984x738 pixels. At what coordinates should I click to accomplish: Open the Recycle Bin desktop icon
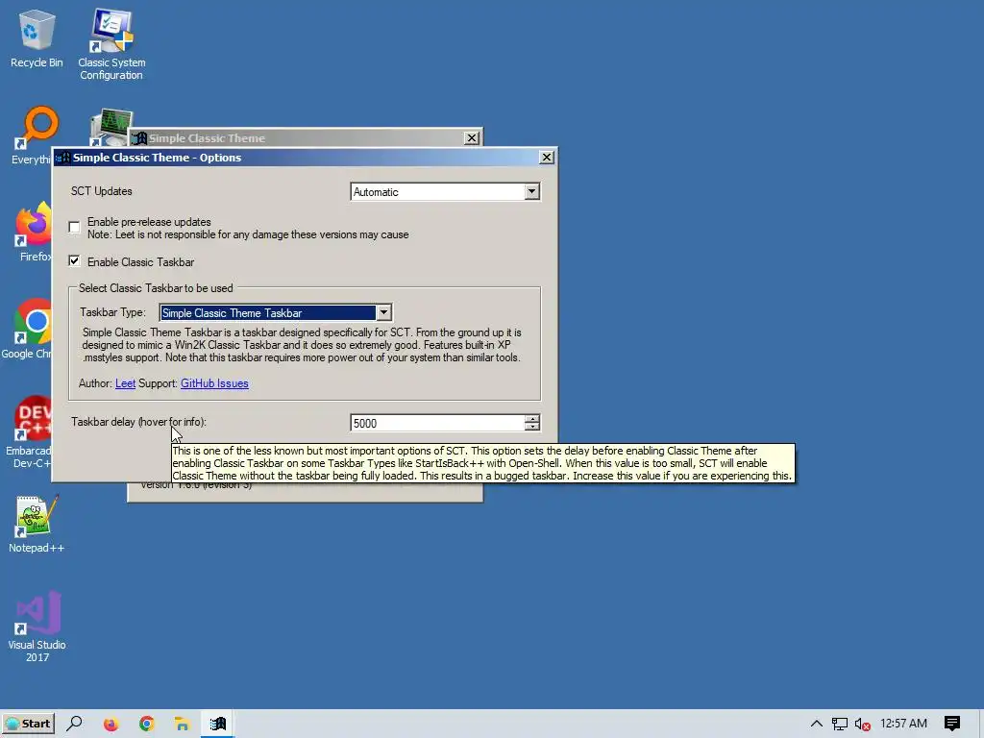point(37,37)
